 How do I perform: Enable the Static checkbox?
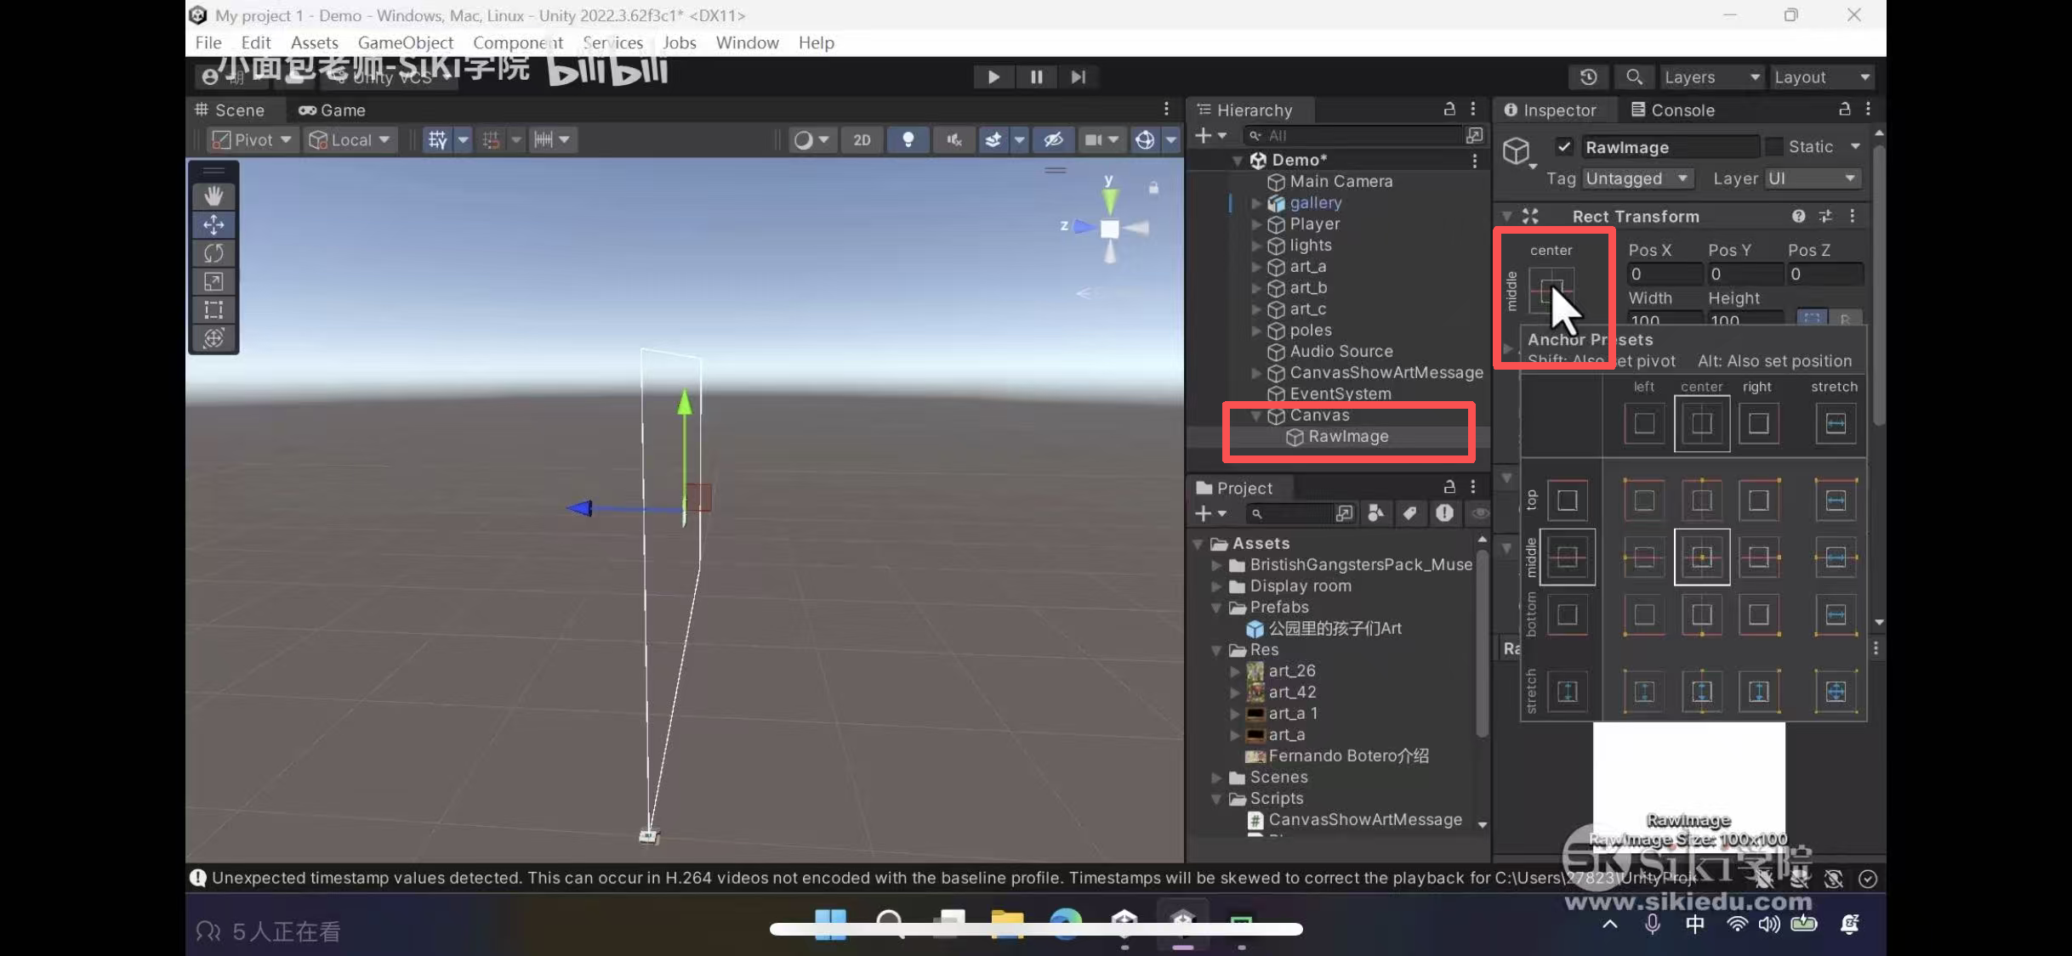1773,146
